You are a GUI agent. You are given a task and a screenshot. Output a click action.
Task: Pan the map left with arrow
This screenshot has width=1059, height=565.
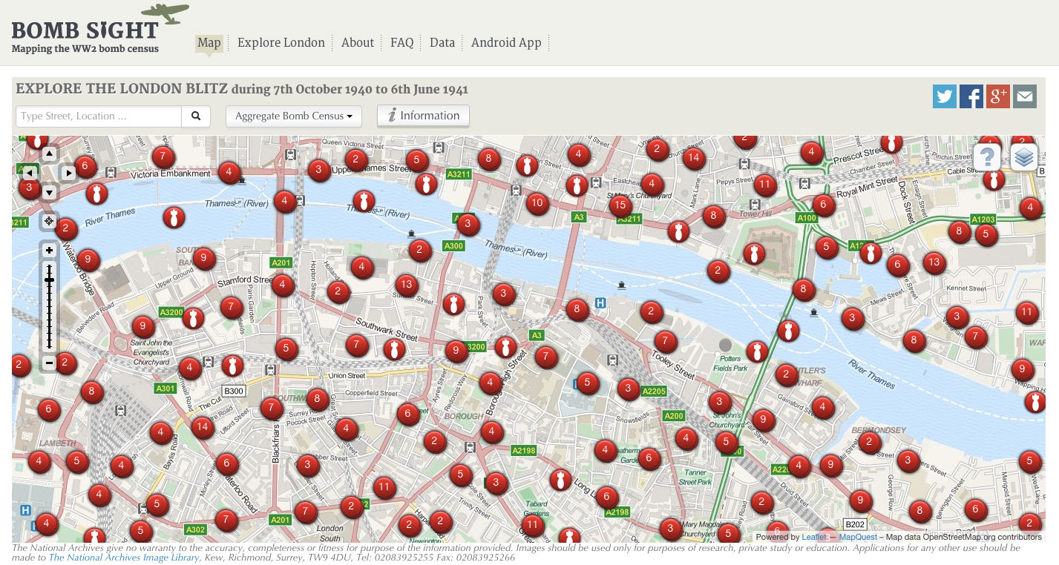point(30,173)
